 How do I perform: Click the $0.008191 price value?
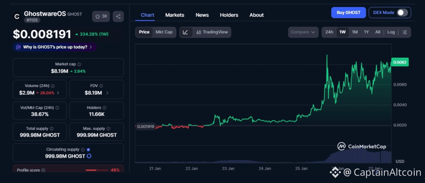[42, 34]
